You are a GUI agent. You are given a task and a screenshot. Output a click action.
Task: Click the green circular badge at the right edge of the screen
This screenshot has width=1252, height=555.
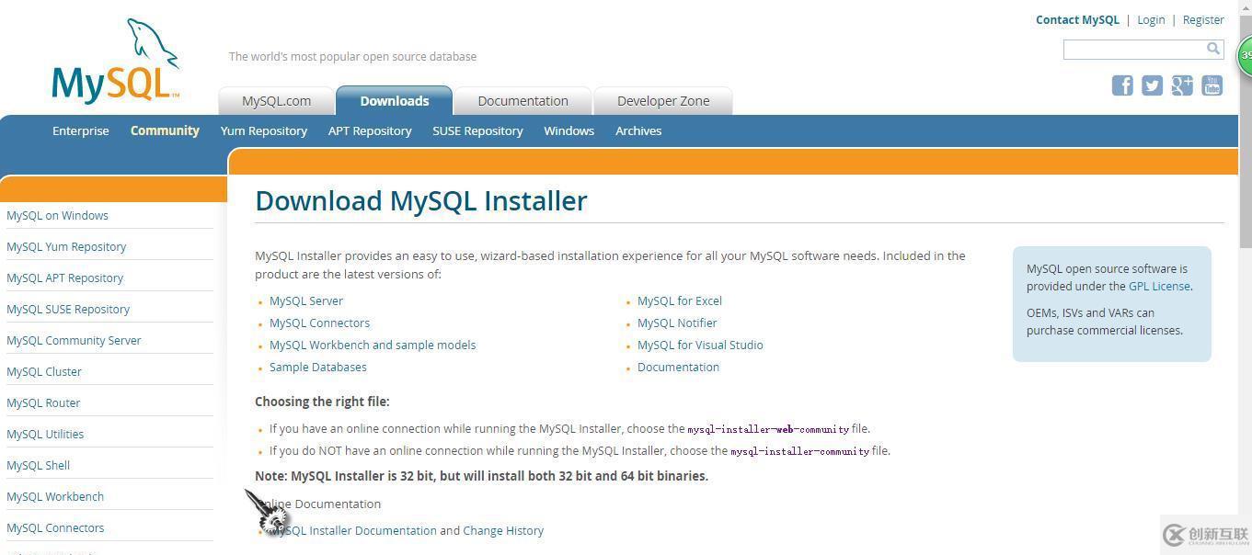[1245, 55]
